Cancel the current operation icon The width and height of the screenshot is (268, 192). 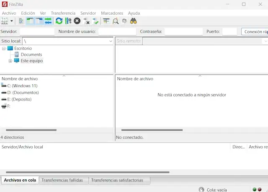tap(77, 21)
